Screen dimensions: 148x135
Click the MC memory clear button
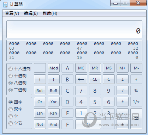click(81, 68)
